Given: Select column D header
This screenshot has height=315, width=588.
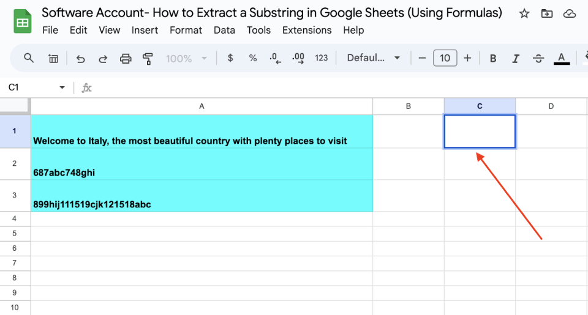Looking at the screenshot, I should point(551,106).
